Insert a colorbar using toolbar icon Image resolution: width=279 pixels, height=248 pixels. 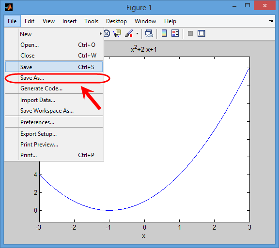164,33
